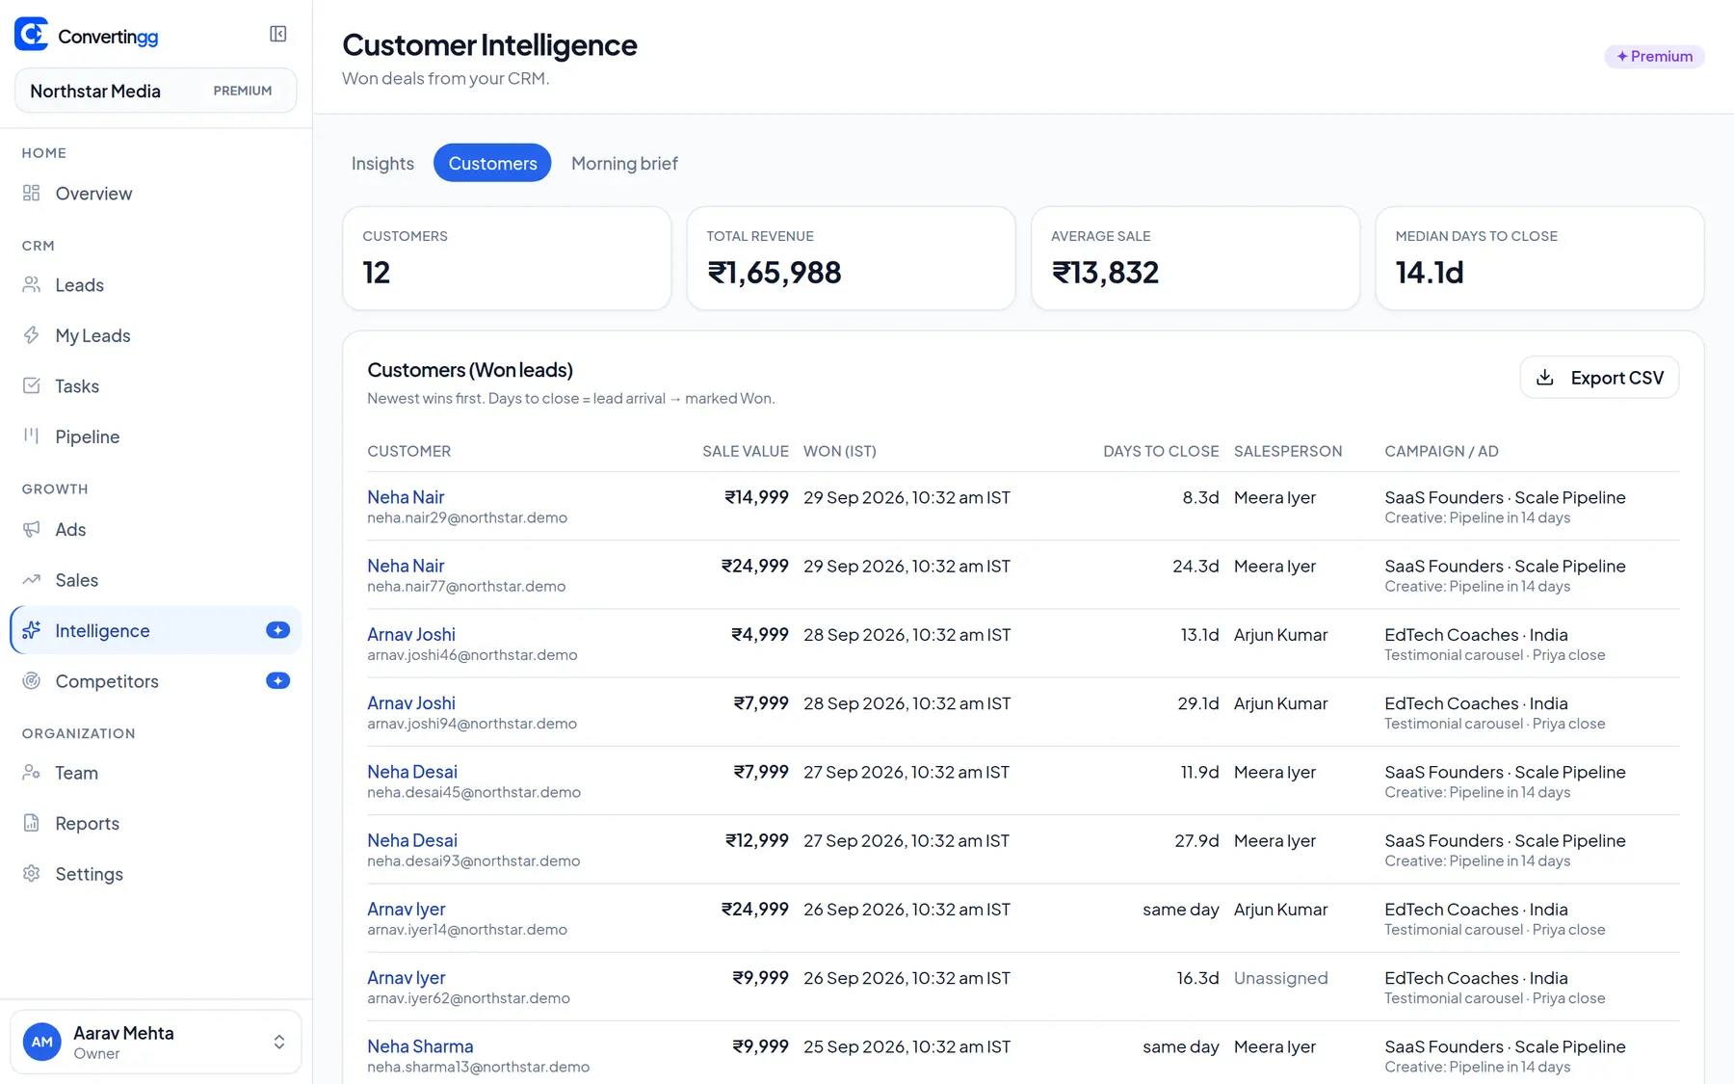Click the Convertingg logo icon

point(31,35)
